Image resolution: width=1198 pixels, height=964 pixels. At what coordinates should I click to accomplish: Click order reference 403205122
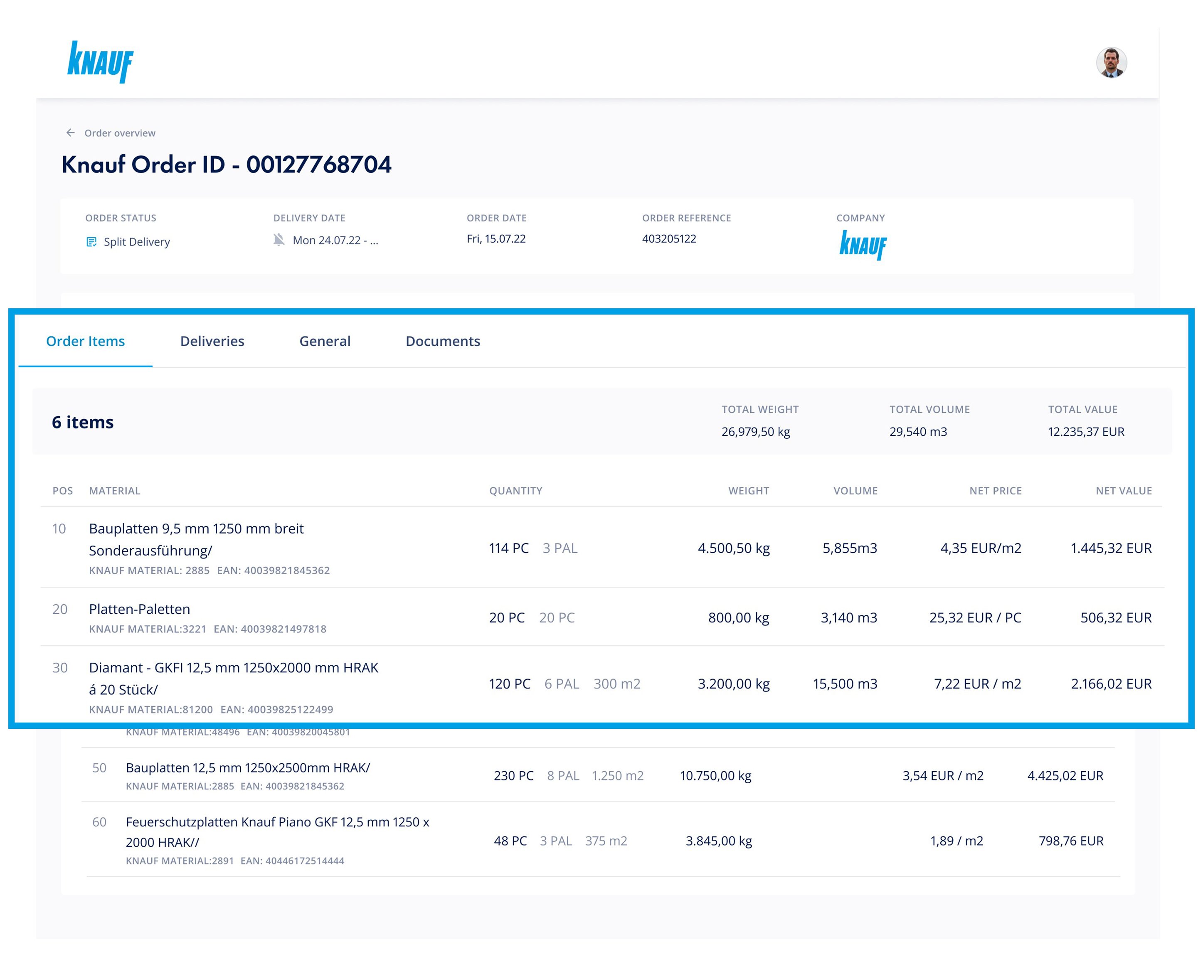click(x=669, y=239)
